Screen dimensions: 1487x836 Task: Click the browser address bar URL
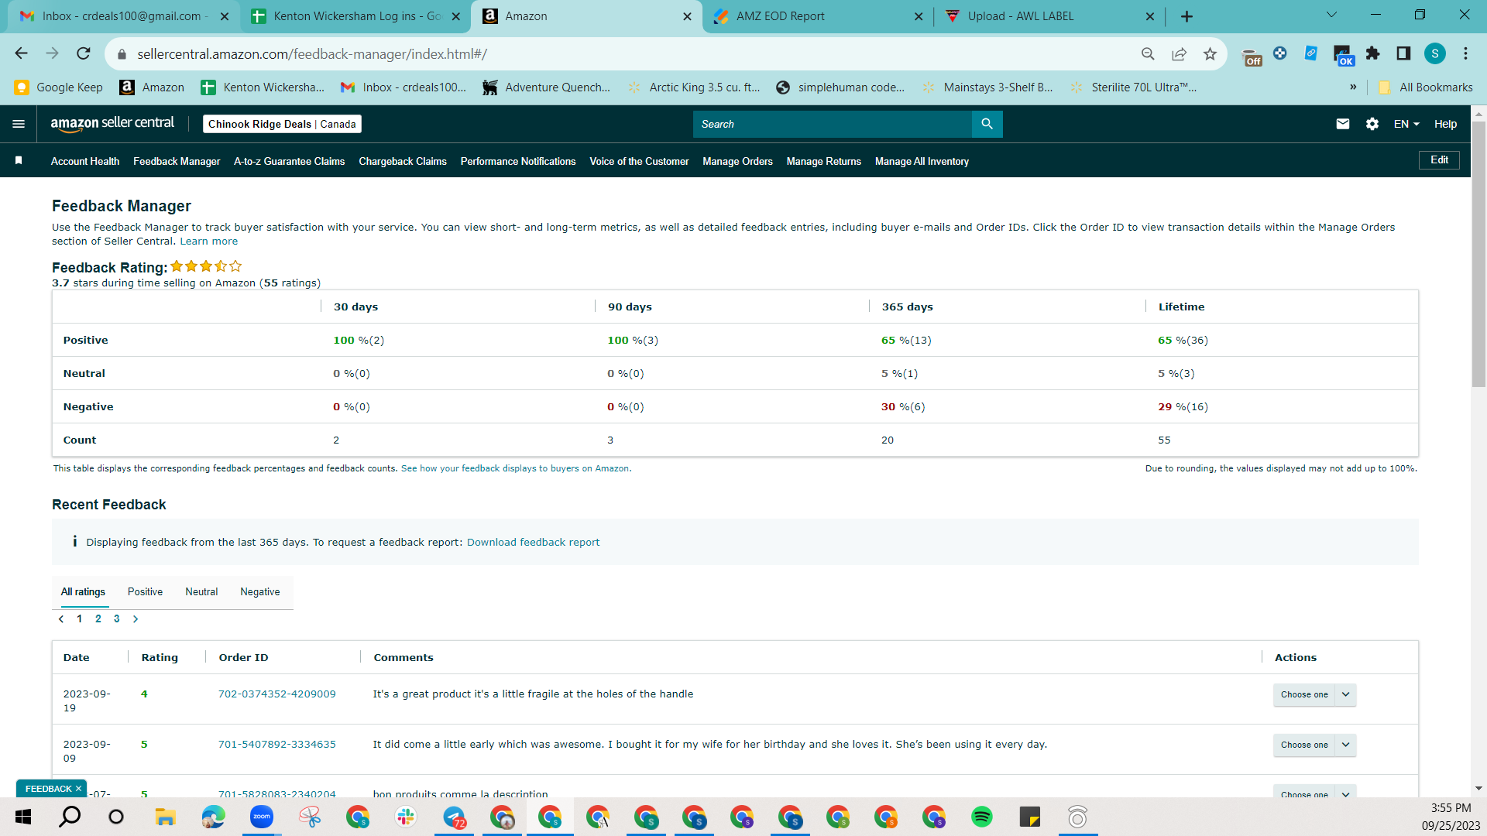312,54
